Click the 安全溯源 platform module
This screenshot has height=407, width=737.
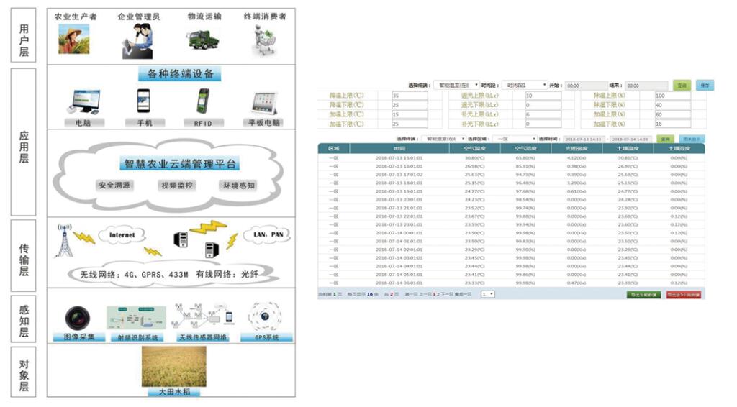[115, 186]
